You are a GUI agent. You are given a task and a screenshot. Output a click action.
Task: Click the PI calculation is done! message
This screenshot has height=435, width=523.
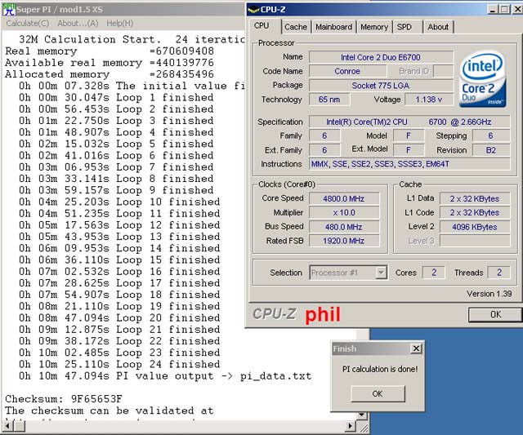[380, 369]
